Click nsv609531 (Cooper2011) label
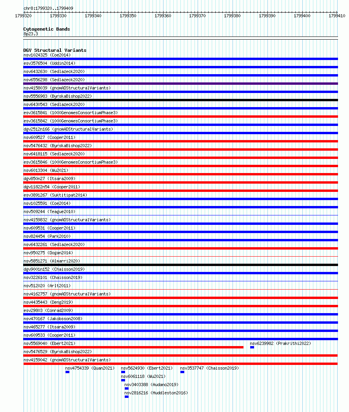Screen dimensions: 349x412 click(x=49, y=228)
